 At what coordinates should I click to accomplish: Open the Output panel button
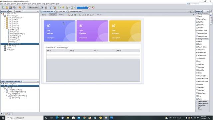(8, 114)
